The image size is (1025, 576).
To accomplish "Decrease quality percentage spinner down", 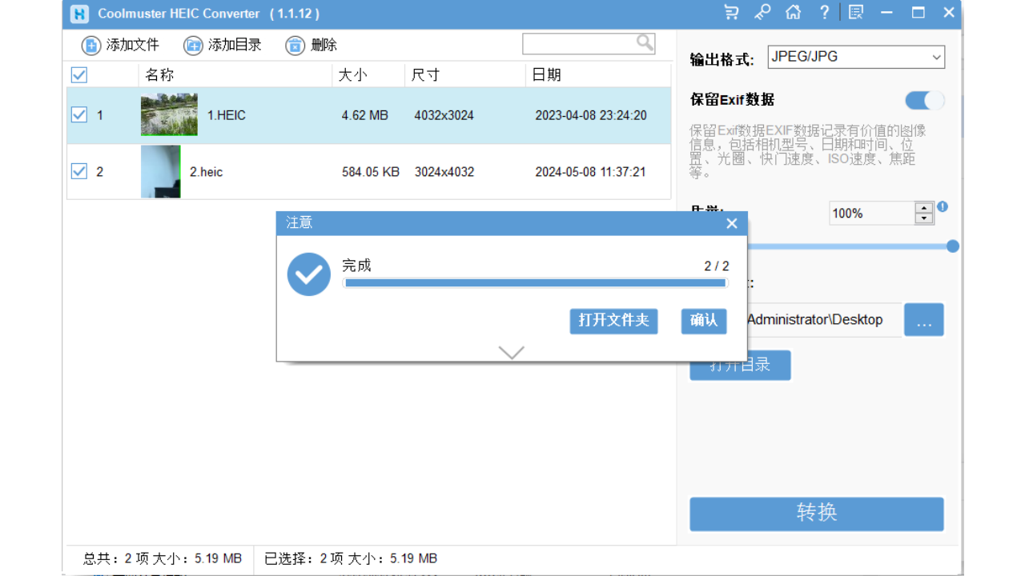I will pos(924,218).
